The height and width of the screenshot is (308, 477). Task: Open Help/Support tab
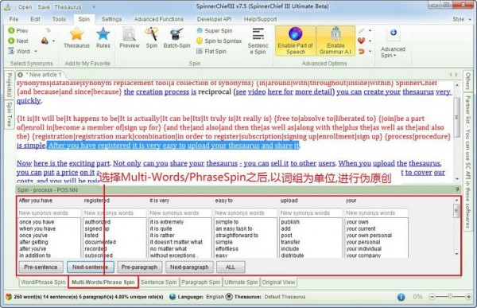pos(261,19)
